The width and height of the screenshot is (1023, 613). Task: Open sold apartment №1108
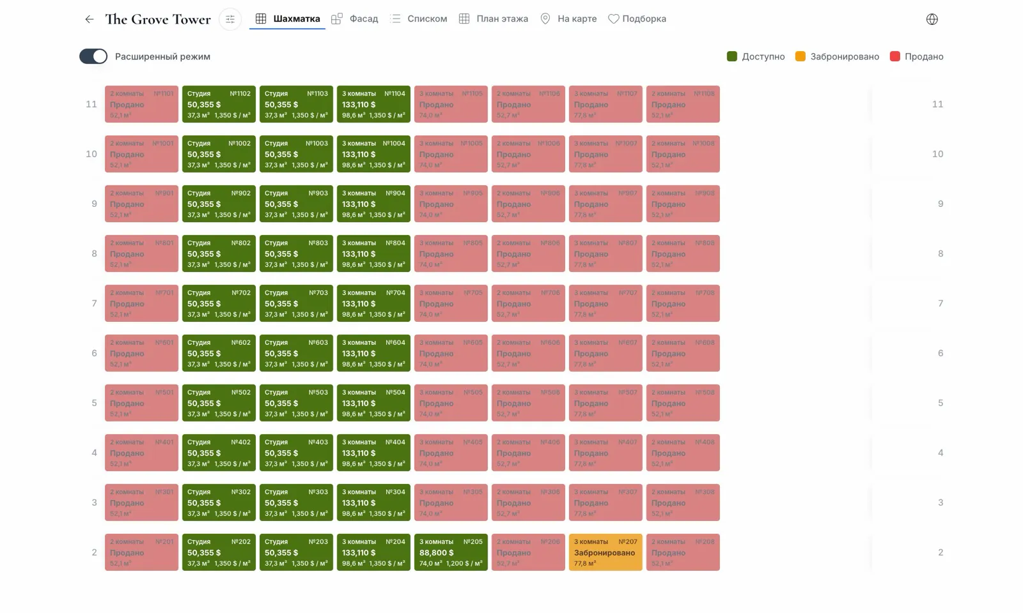(683, 104)
